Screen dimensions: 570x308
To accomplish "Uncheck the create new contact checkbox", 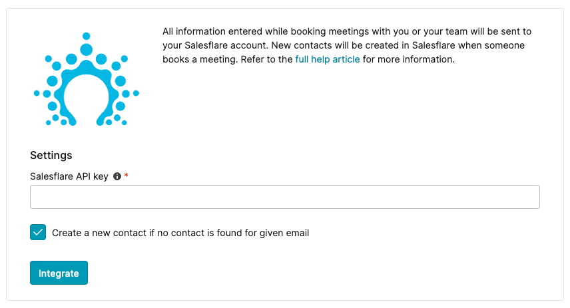I will (38, 232).
